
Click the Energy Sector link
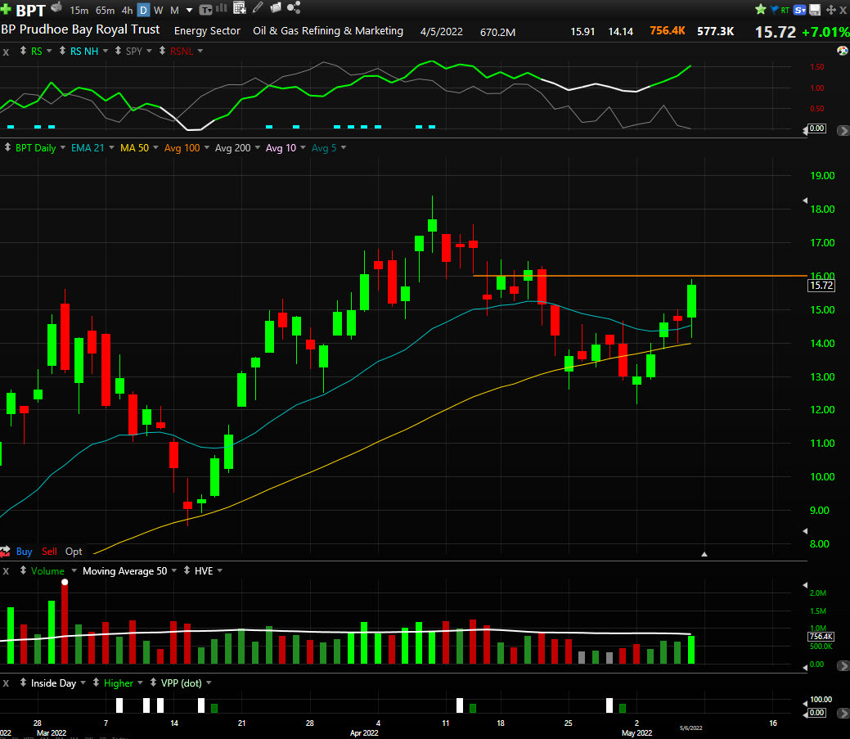coord(207,31)
